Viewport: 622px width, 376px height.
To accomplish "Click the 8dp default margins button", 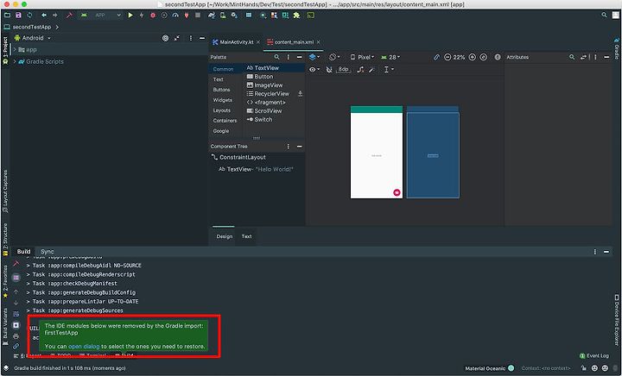I will point(343,70).
